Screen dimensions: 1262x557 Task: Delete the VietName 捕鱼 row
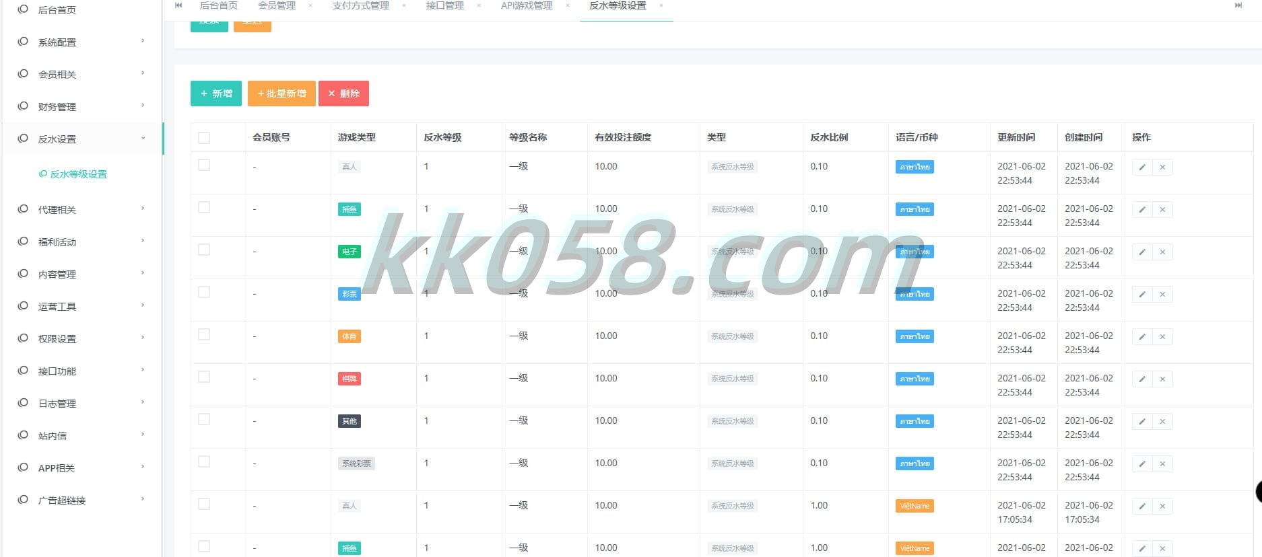1162,548
